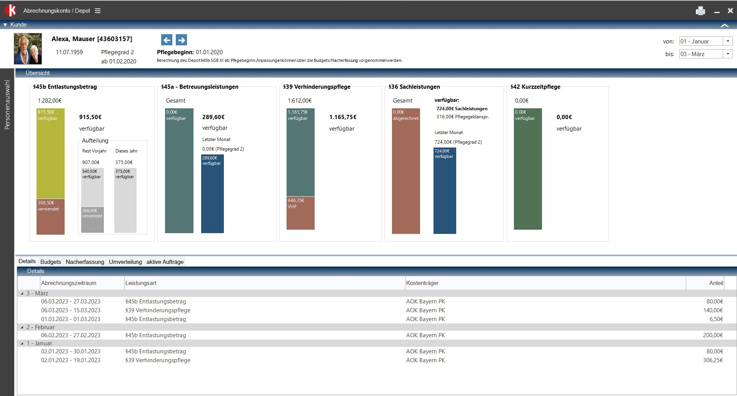This screenshot has height=396, width=737.
Task: Click the Pflegegrad 2 label
Action: (x=117, y=52)
